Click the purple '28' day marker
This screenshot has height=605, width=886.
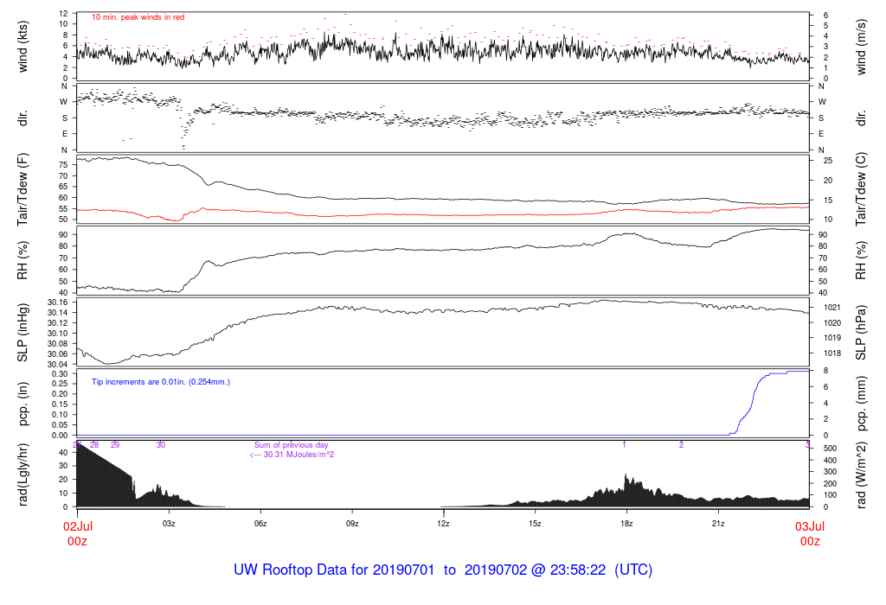(94, 445)
